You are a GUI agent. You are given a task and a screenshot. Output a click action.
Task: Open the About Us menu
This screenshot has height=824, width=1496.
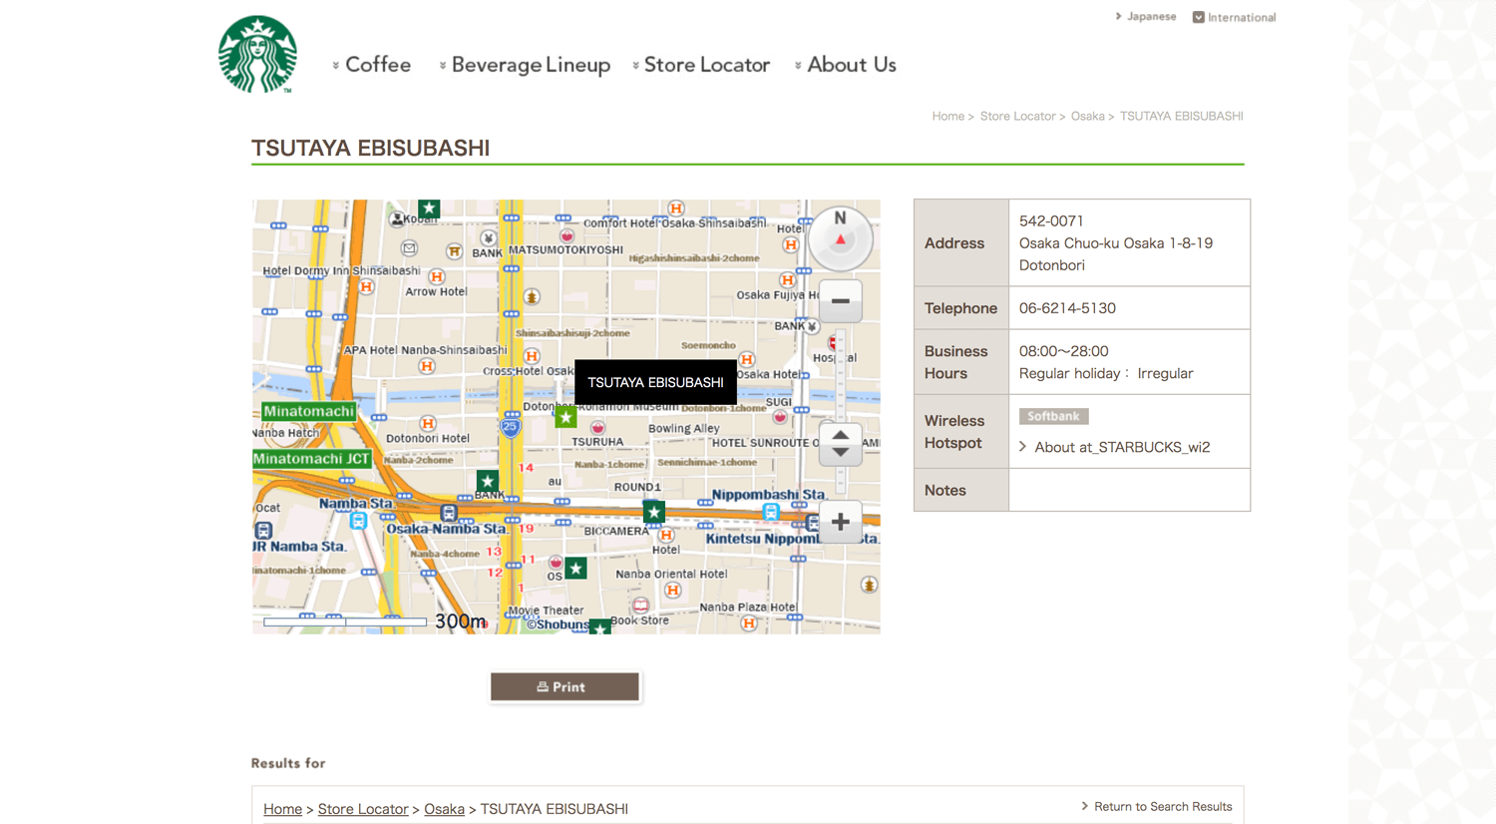pyautogui.click(x=846, y=65)
